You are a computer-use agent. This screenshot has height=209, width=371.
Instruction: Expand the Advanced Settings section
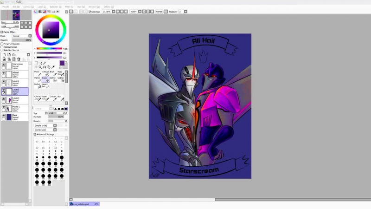point(35,134)
